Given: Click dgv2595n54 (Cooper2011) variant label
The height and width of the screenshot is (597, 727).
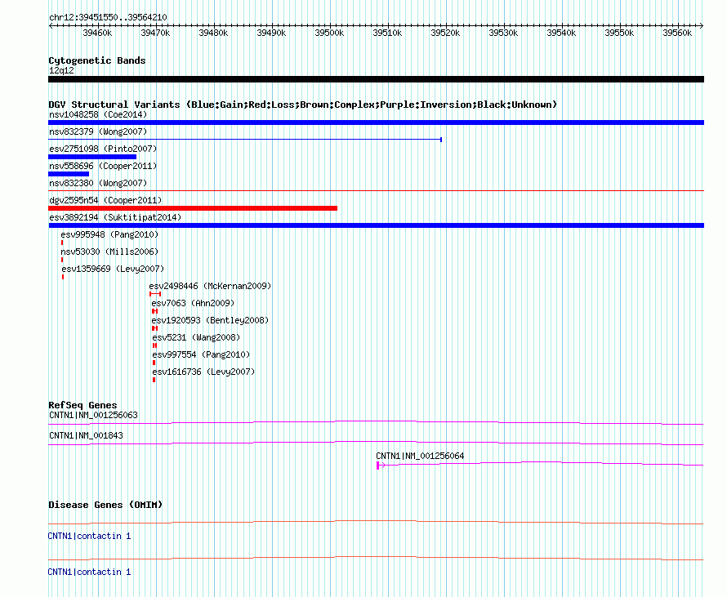Looking at the screenshot, I should [x=105, y=200].
